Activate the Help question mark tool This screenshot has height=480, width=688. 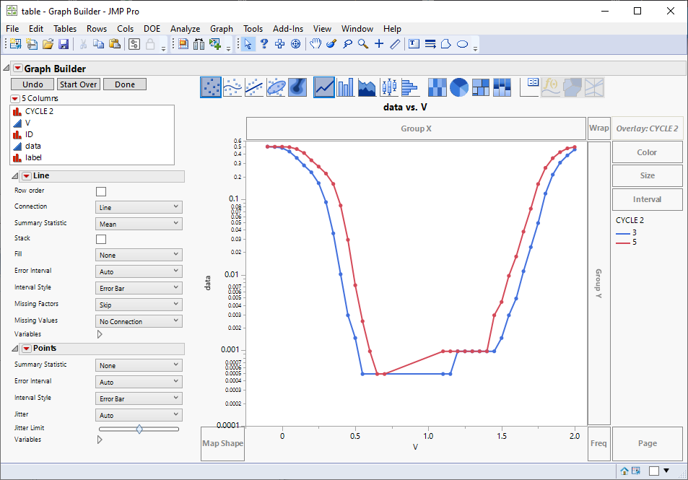[x=264, y=44]
